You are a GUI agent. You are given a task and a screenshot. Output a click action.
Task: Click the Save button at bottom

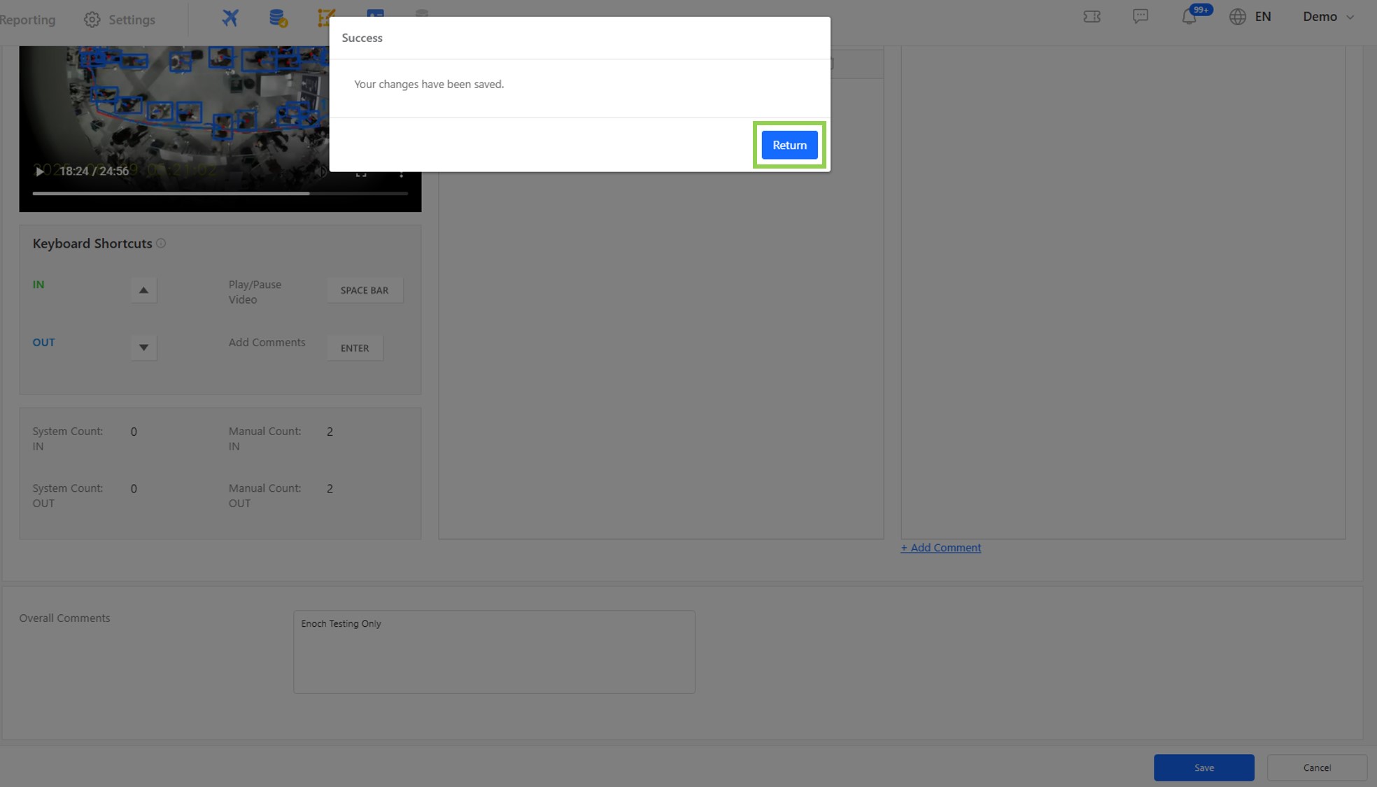pos(1203,767)
